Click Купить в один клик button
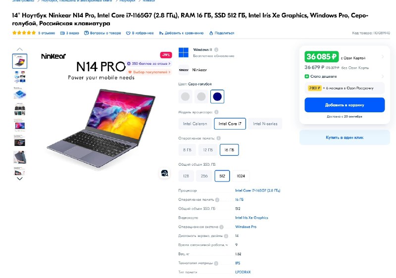This screenshot has width=396, height=278. (345, 138)
